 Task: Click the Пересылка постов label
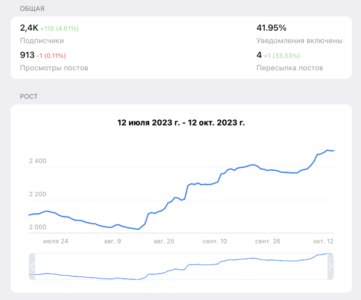pyautogui.click(x=289, y=67)
